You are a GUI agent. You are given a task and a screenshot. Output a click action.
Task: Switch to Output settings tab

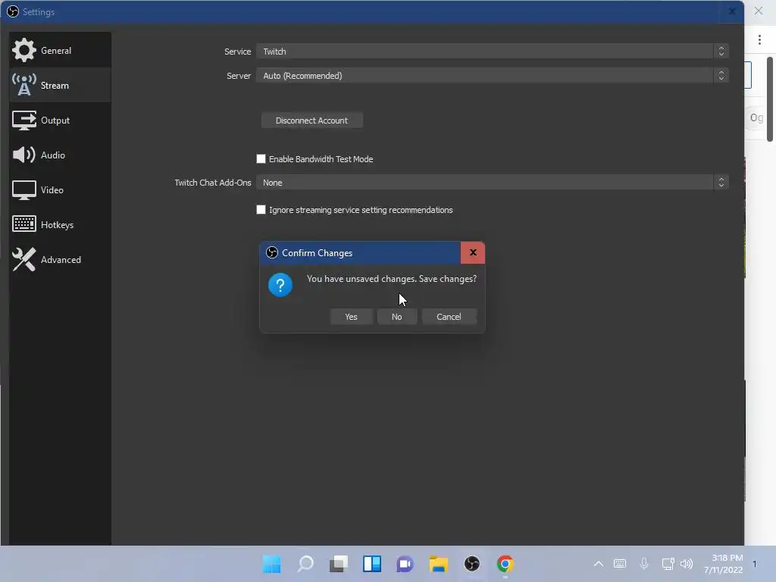(60, 120)
